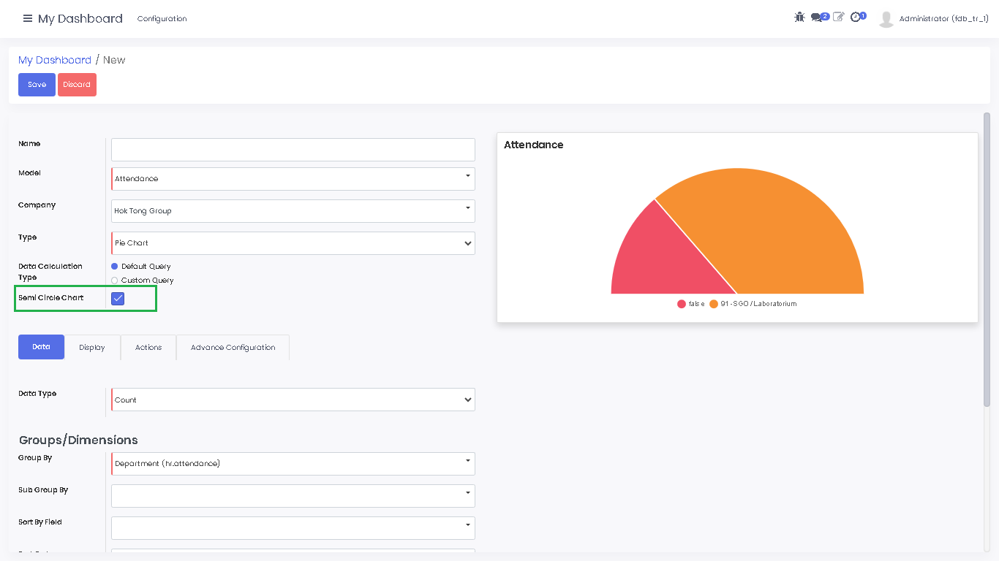The height and width of the screenshot is (561, 999).
Task: Click the Administrator user avatar
Action: click(886, 19)
